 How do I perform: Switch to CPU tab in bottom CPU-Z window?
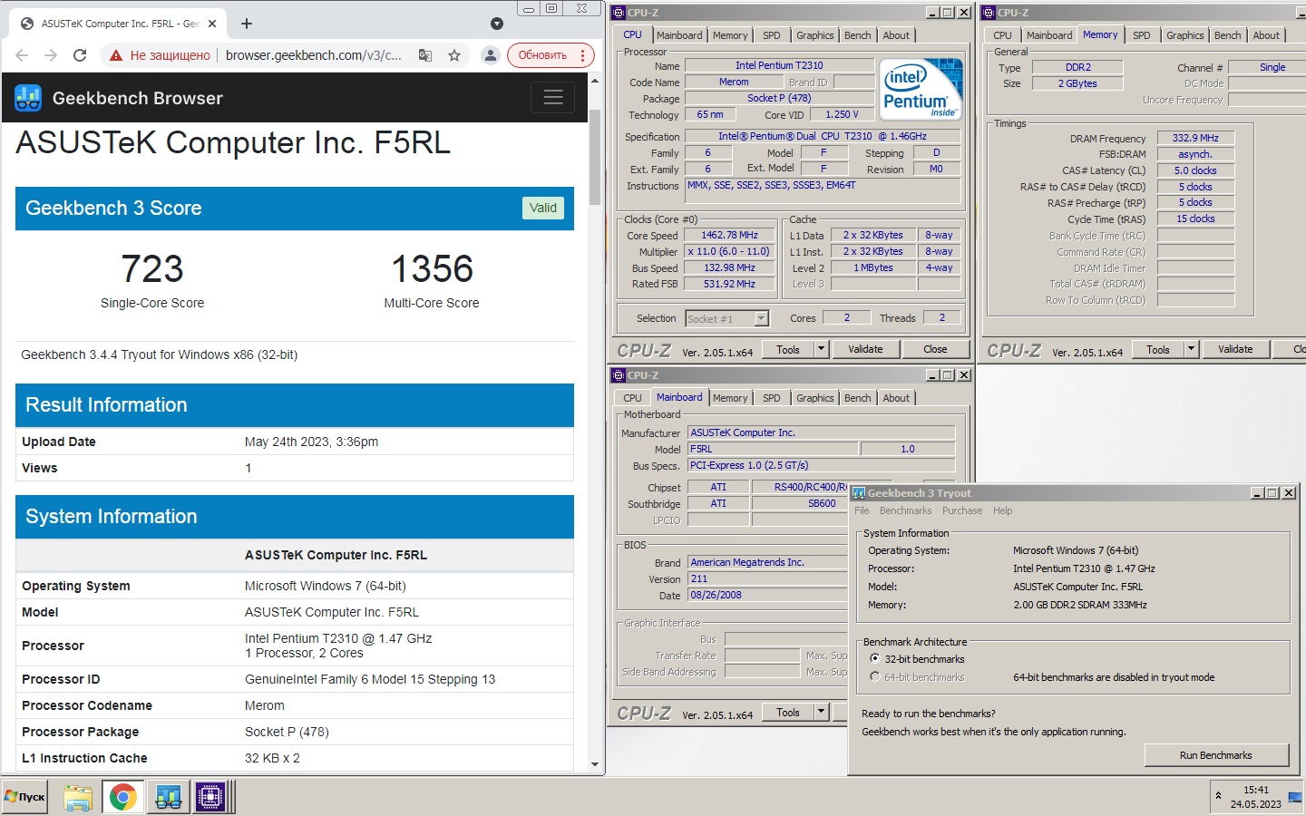tap(632, 398)
